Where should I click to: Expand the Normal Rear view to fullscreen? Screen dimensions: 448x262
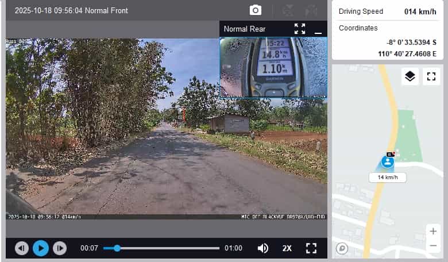pos(300,29)
